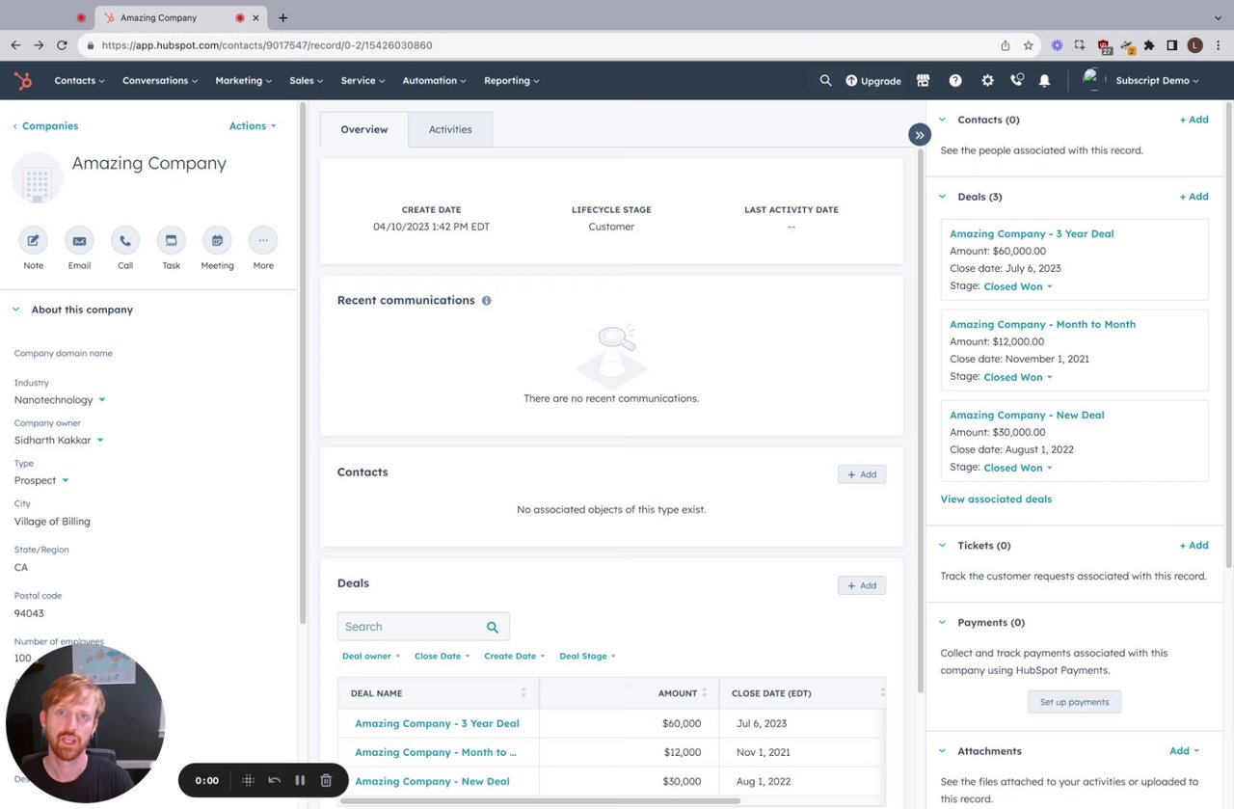
Task: Click Upgrade in the top bar
Action: 873,81
